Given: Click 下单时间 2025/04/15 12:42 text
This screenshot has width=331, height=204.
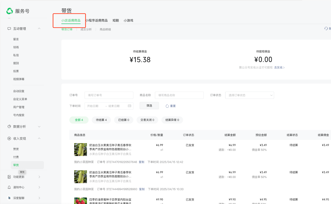Looking at the screenshot, I should tap(165, 162).
